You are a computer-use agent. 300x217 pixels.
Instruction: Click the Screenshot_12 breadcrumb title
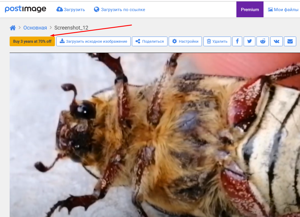[71, 28]
